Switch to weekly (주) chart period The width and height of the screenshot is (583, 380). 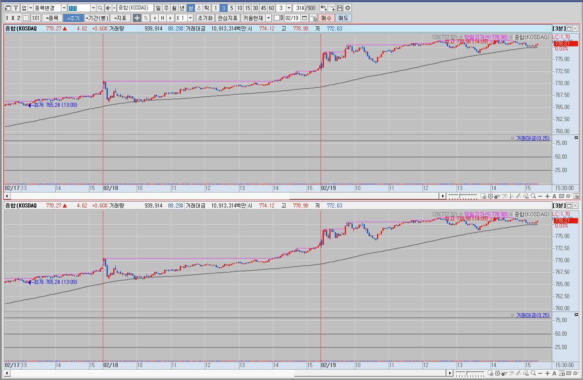pos(166,8)
